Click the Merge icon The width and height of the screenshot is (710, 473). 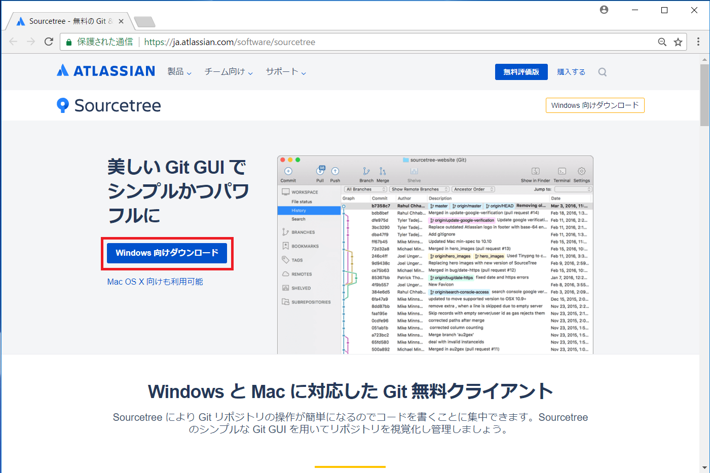point(383,172)
